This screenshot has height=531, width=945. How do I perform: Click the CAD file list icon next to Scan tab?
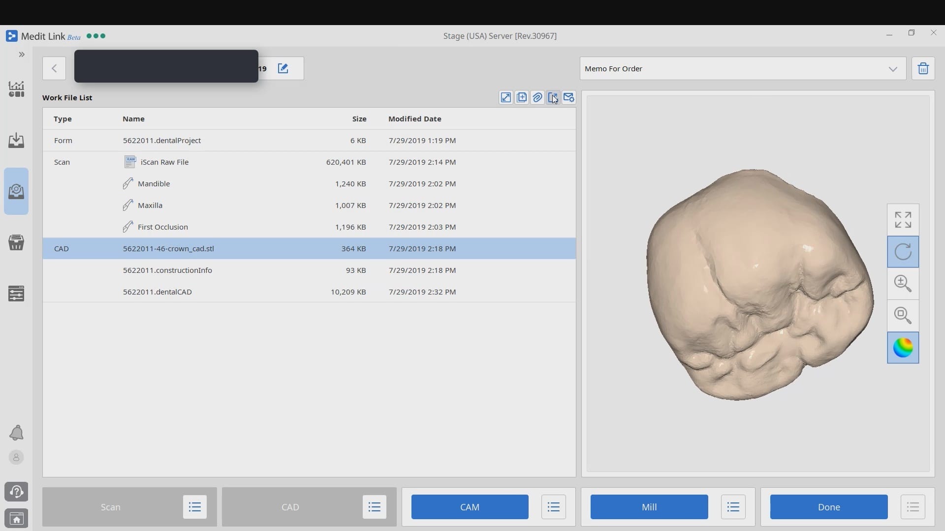coord(375,507)
